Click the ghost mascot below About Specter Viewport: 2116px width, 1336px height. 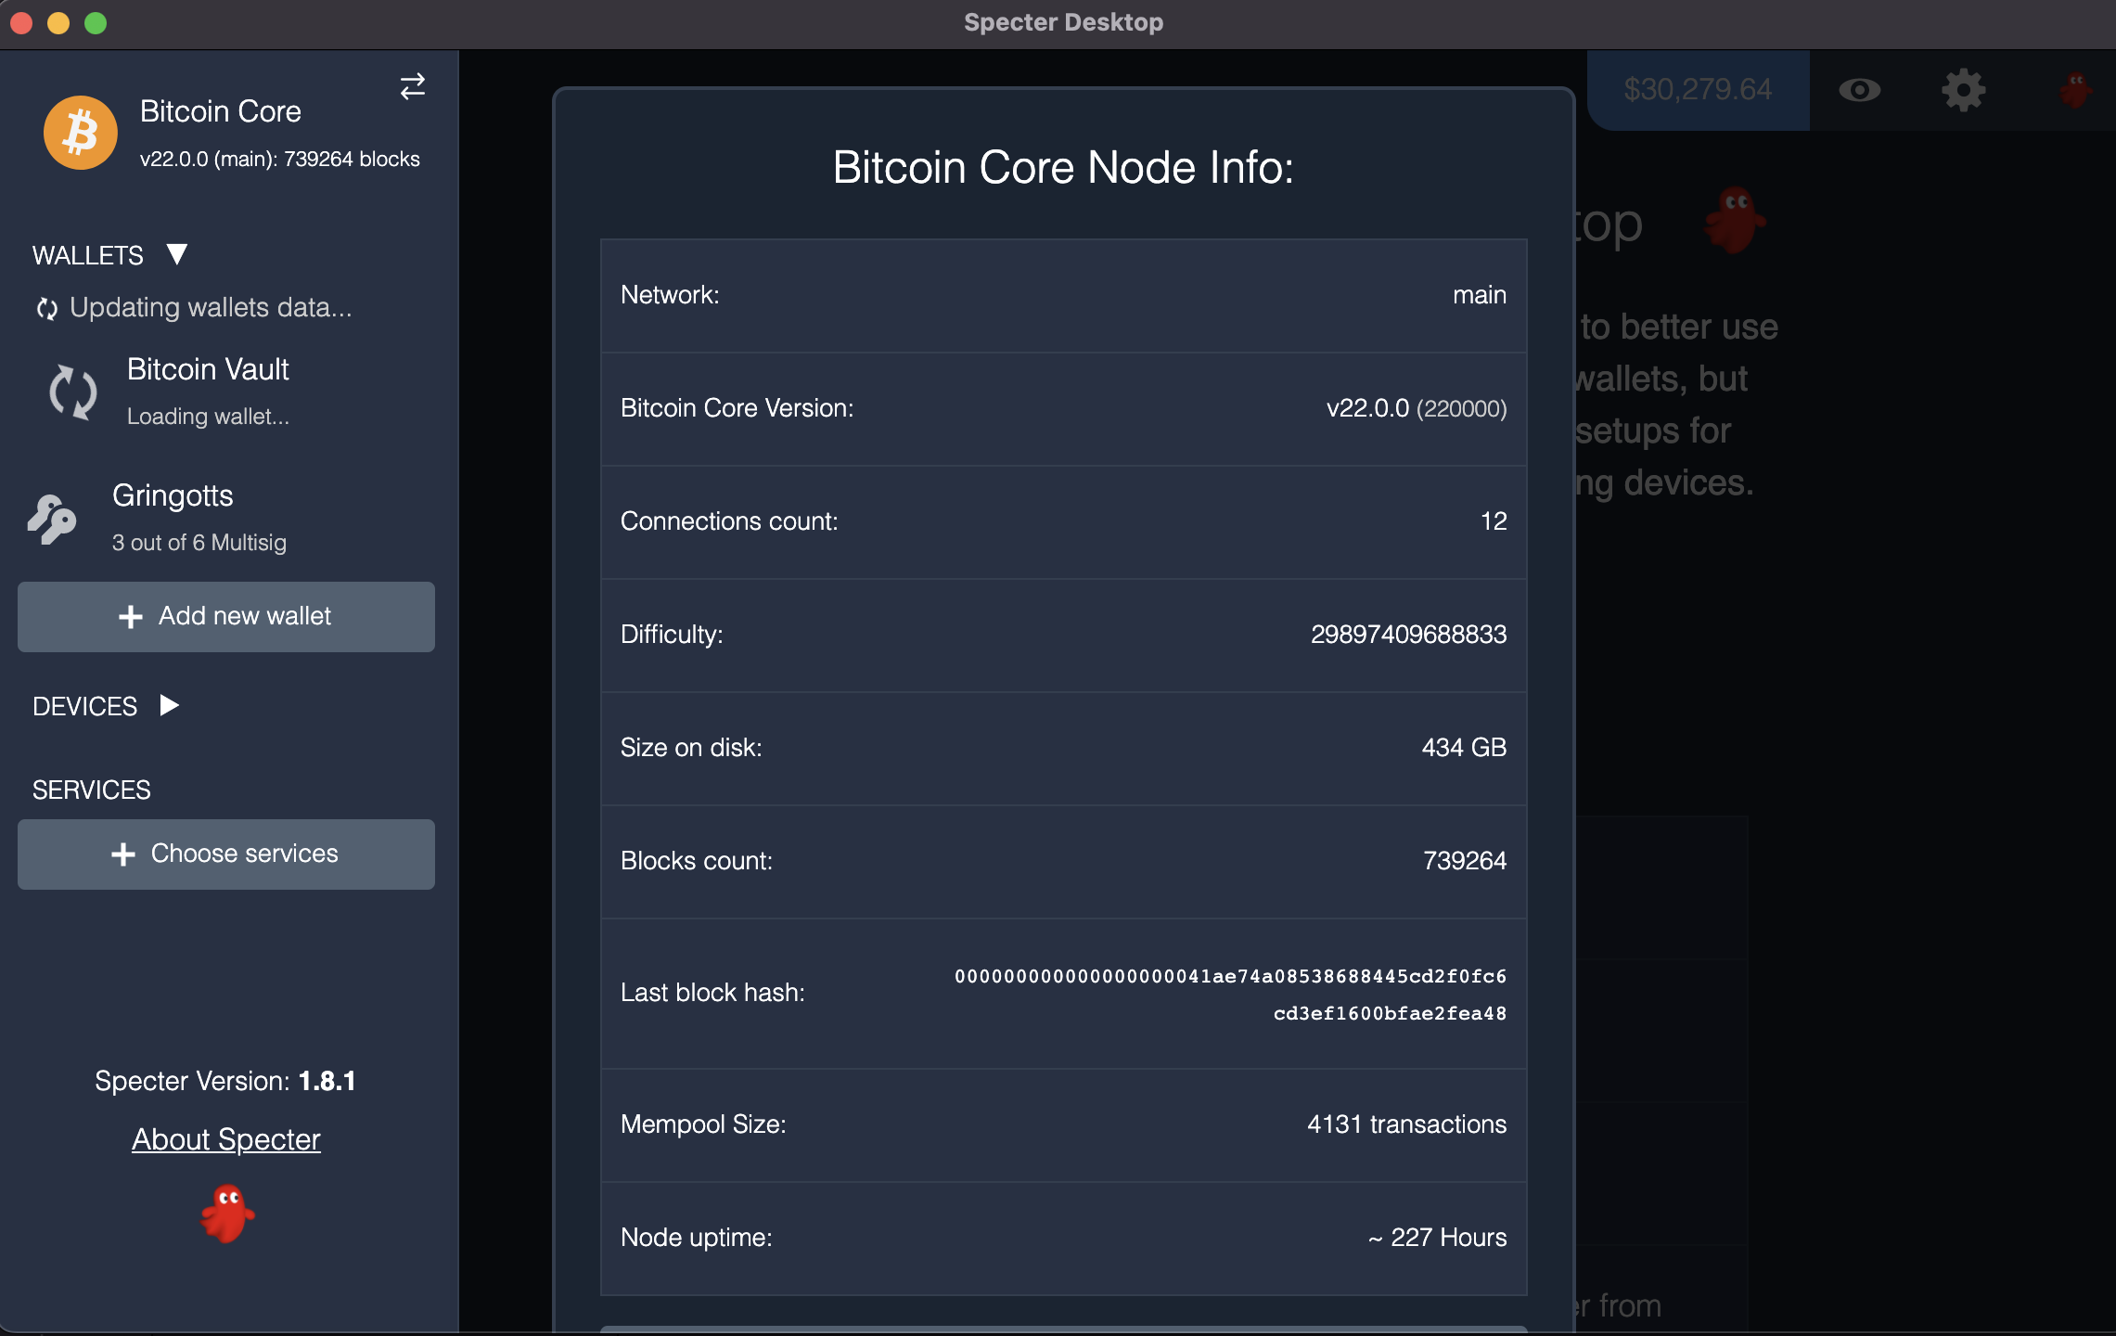point(225,1213)
